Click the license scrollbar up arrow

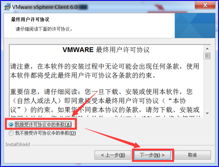tap(207, 49)
